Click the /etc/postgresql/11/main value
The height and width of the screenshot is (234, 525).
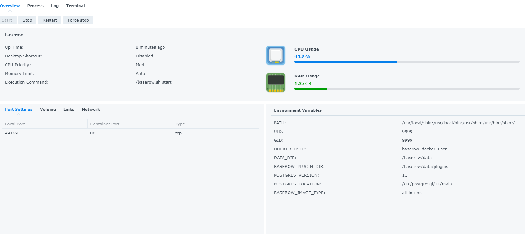427,184
